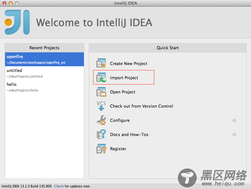Image resolution: width=251 pixels, height=189 pixels.
Task: Click the Quick Start header
Action: 168,48
